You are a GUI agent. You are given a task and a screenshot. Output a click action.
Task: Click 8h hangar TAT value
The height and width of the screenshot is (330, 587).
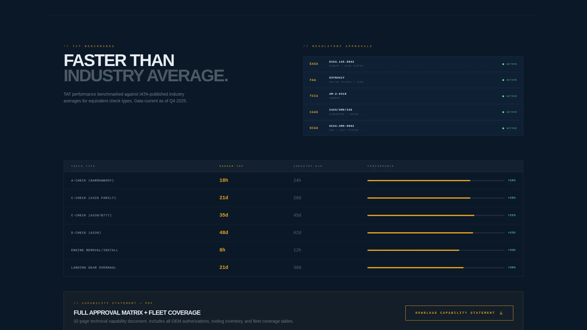tap(222, 250)
